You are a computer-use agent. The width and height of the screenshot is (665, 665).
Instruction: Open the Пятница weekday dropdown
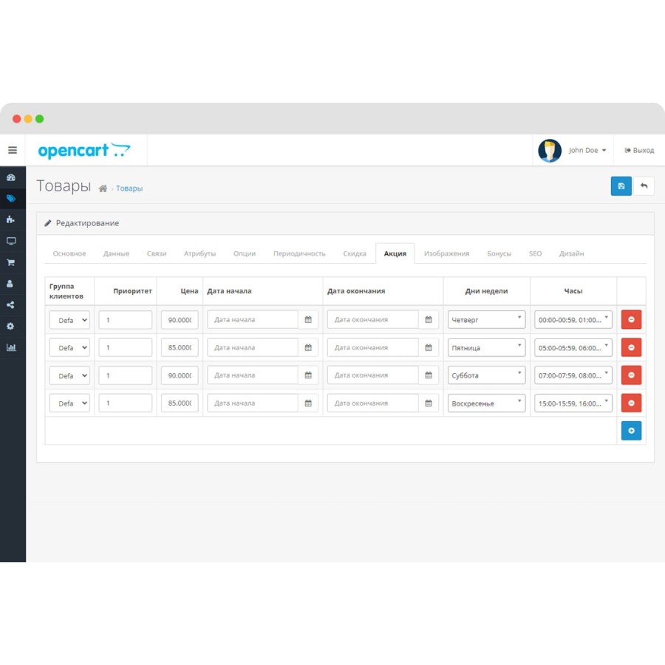(x=486, y=347)
